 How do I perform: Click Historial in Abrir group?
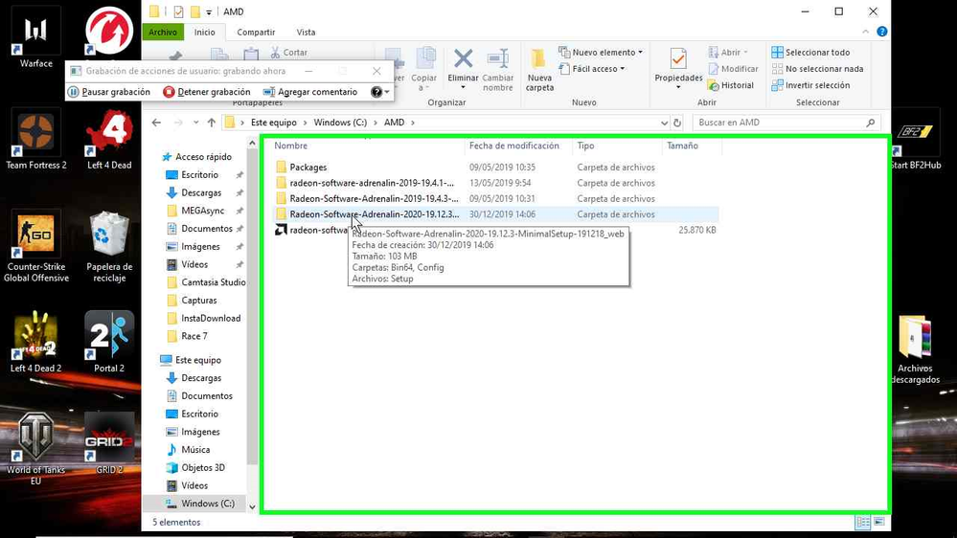(x=731, y=85)
